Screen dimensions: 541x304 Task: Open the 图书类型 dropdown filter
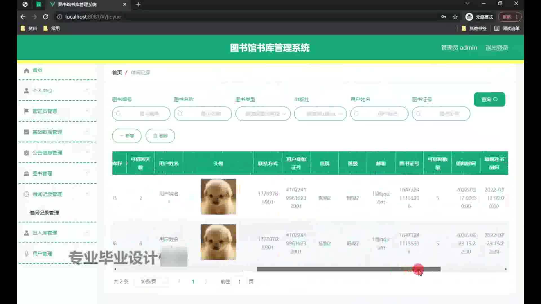click(263, 114)
